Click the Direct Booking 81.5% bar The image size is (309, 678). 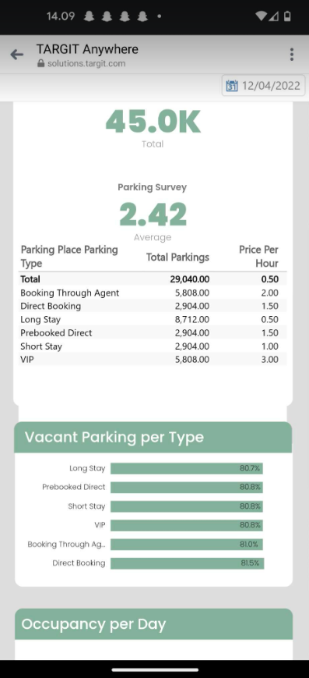tap(188, 563)
